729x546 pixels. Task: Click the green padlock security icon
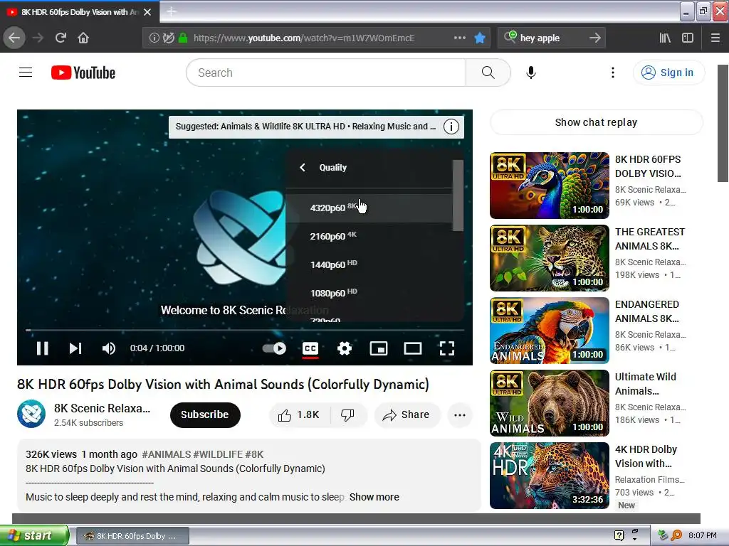click(x=183, y=38)
